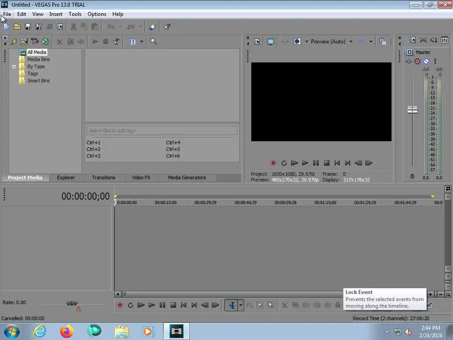
Task: Select the Envelope Edit tool
Action: pos(250,305)
